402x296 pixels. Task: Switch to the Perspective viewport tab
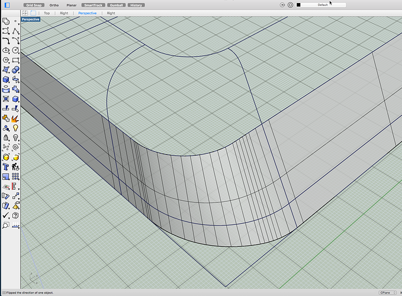88,12
